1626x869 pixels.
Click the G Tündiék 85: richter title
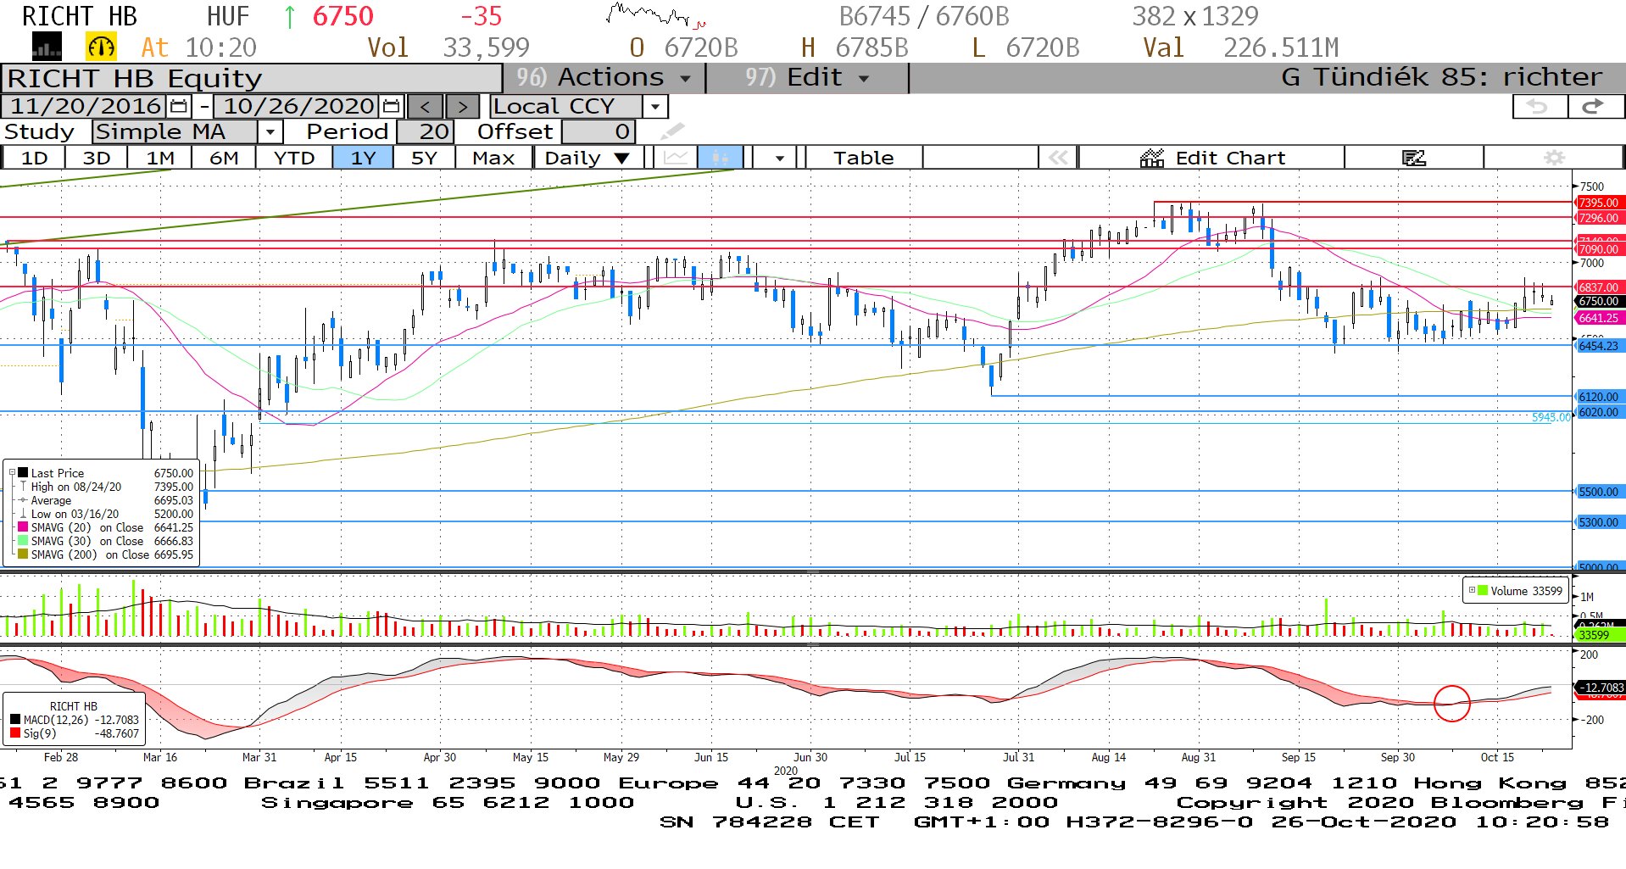coord(1441,78)
